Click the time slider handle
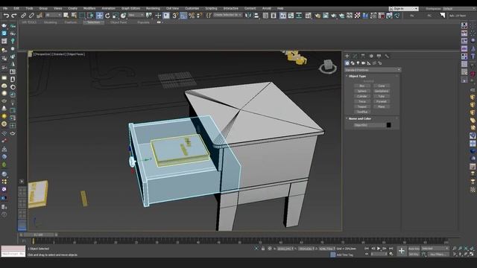This screenshot has width=477, height=268. tap(38, 235)
